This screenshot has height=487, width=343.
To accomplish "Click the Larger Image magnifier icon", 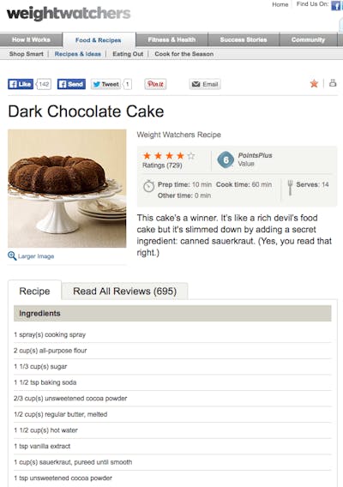I will [x=12, y=256].
